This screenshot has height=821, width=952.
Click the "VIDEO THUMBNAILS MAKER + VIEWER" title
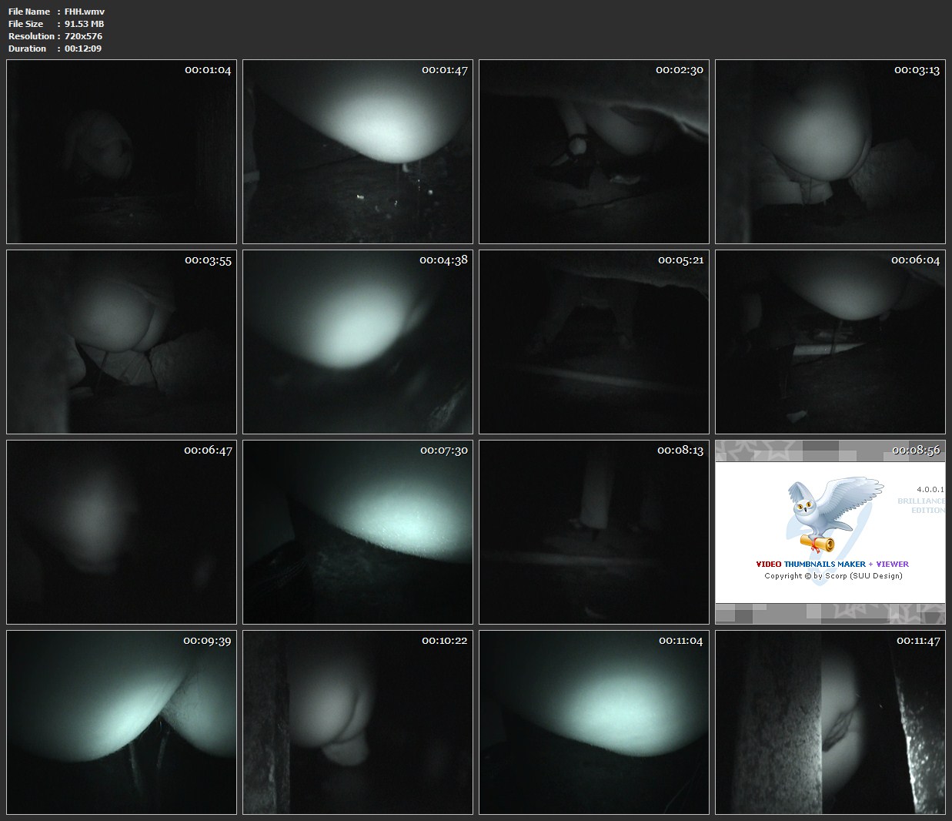click(832, 564)
